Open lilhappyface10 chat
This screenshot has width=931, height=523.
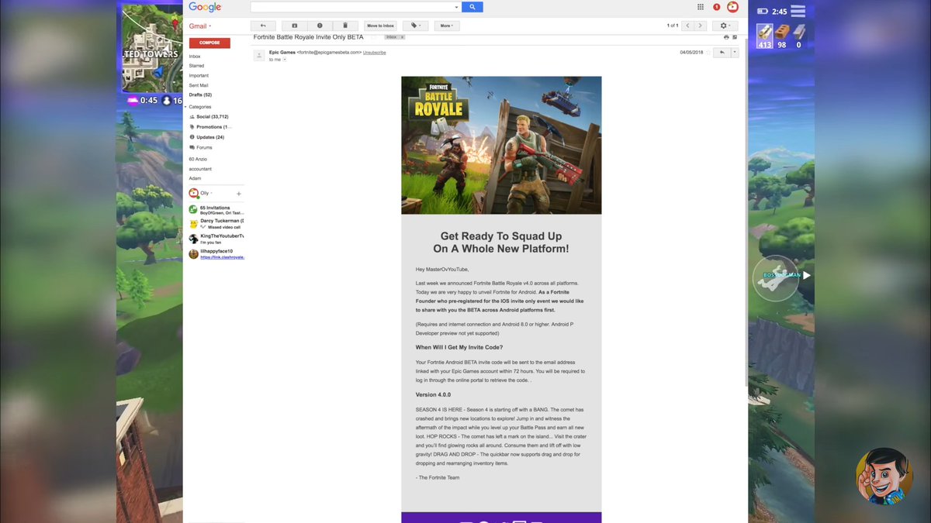[x=217, y=254]
